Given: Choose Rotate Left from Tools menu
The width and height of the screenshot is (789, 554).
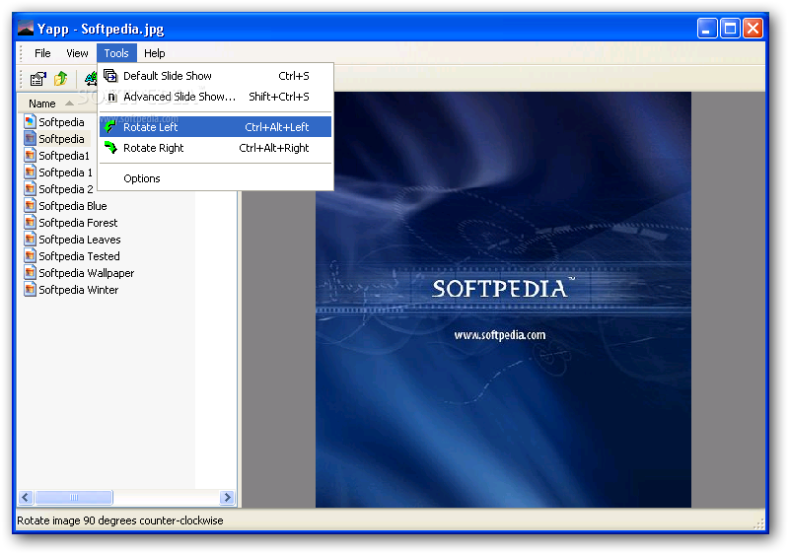Looking at the screenshot, I should [x=215, y=127].
